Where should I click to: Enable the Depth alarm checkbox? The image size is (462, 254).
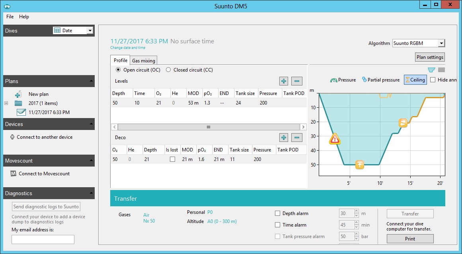277,213
